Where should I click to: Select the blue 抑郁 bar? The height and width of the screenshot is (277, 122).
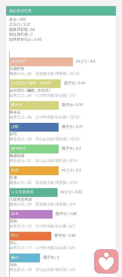(x=34, y=127)
